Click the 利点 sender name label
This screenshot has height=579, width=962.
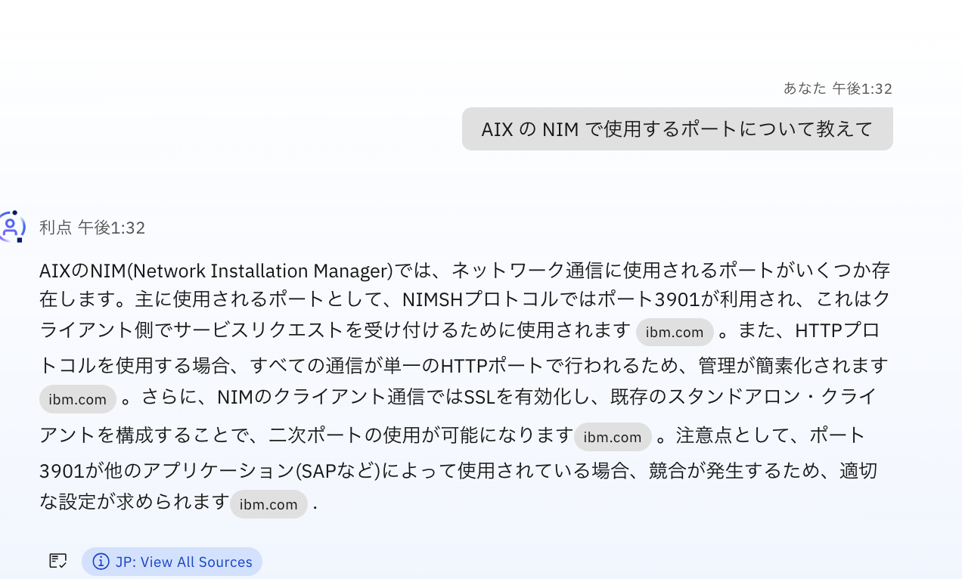54,227
